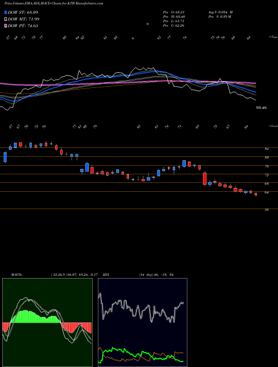Click the 80 price axis label
This screenshot has width=278, height=367.
click(266, 157)
